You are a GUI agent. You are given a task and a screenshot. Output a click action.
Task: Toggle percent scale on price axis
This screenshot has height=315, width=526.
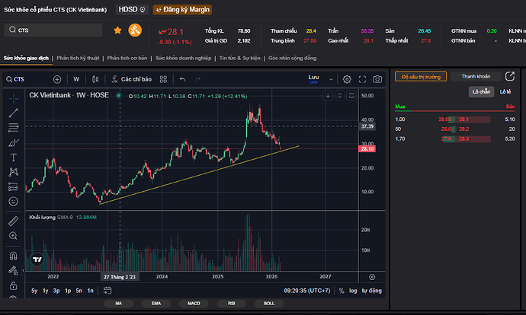tap(341, 291)
